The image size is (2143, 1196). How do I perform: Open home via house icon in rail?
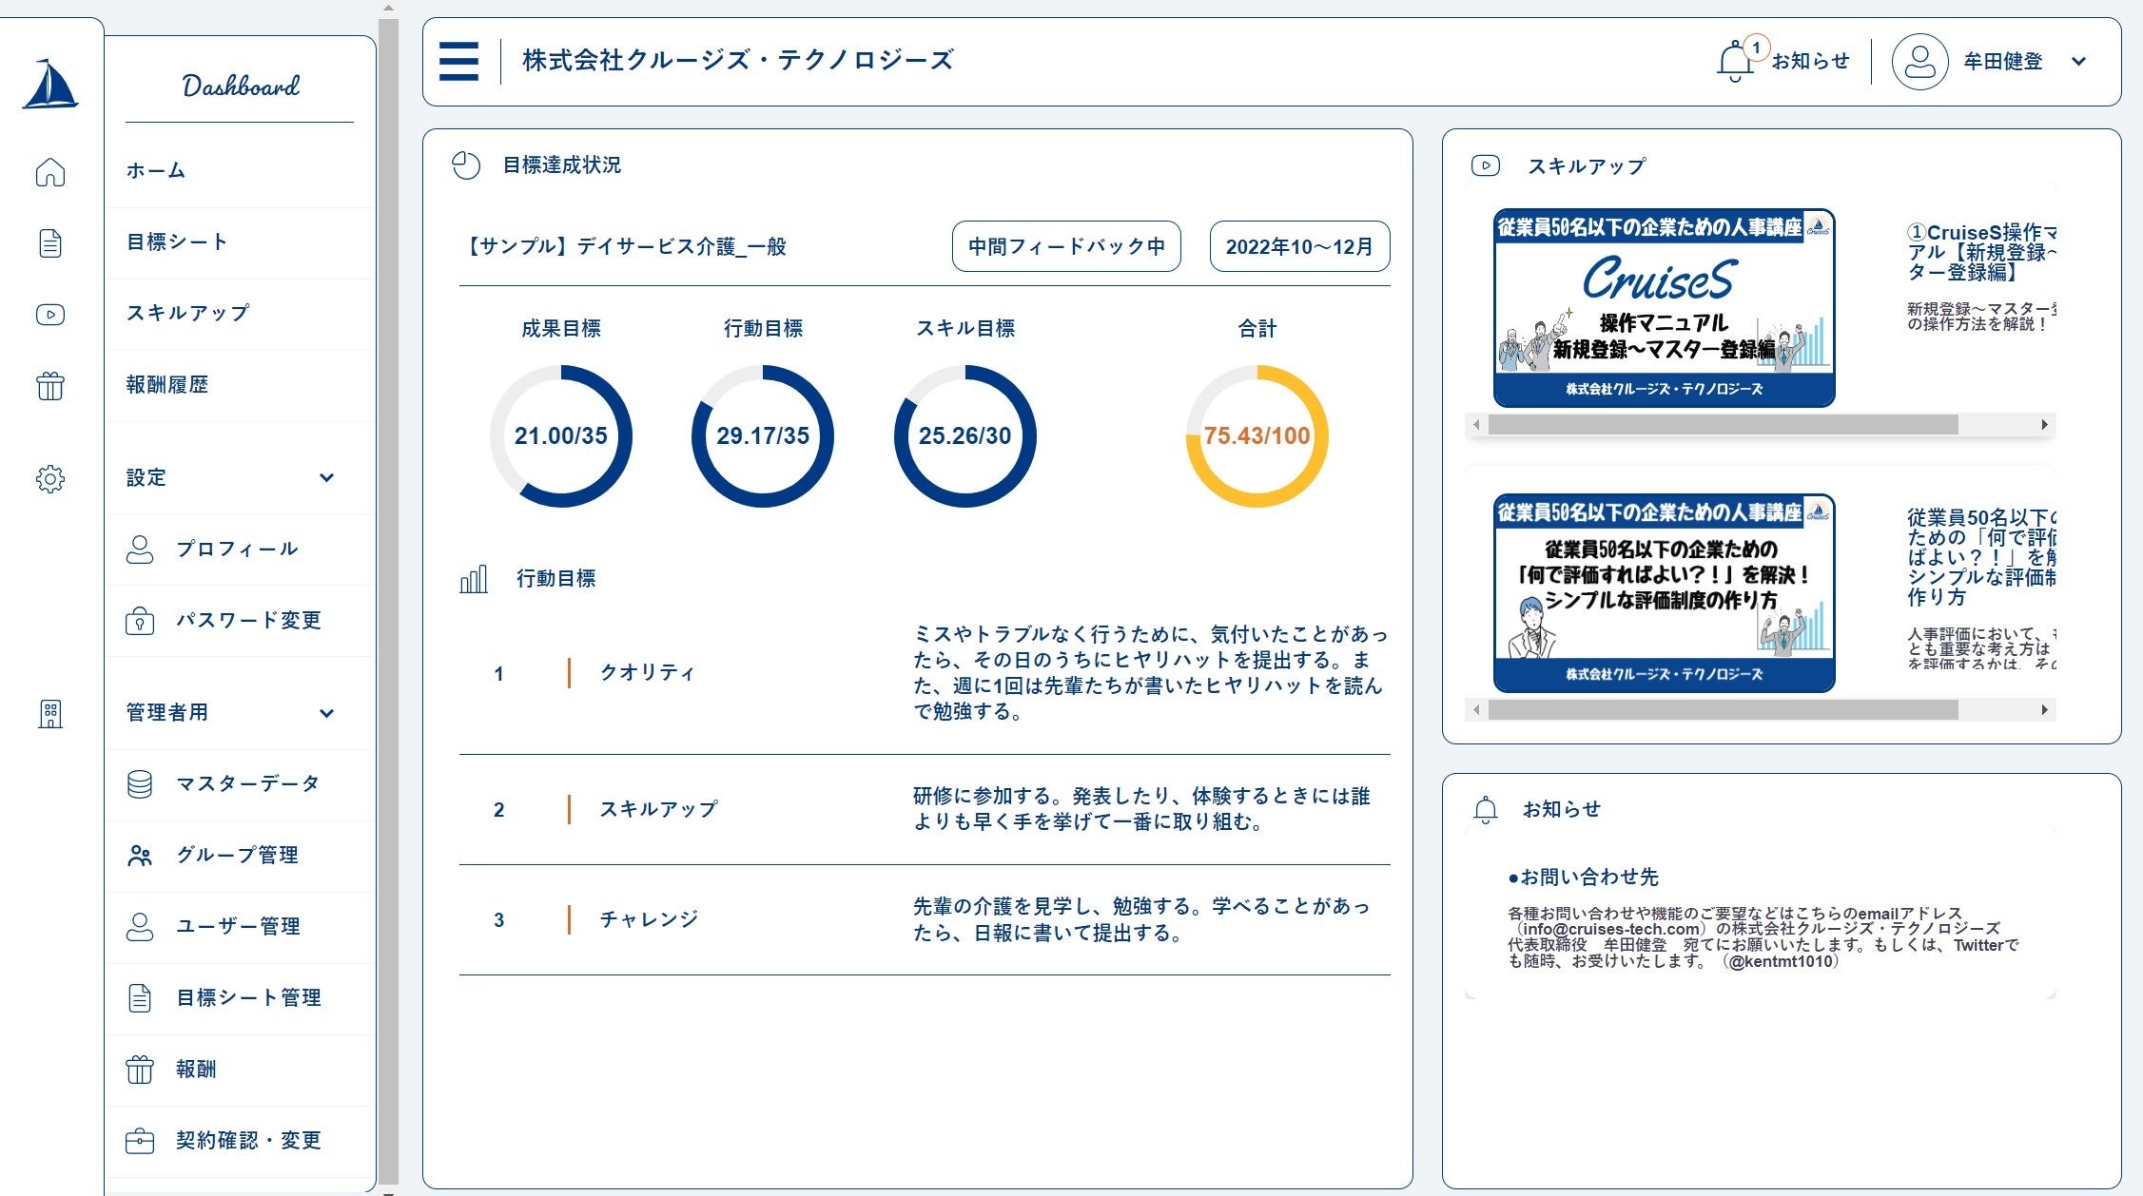(50, 172)
